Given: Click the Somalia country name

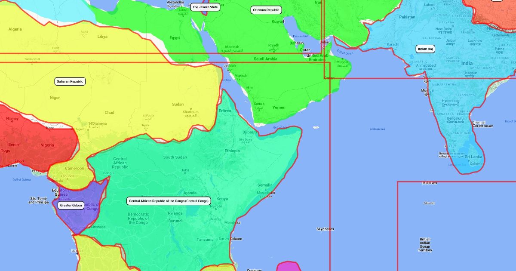Looking at the screenshot, I should click(x=265, y=185).
